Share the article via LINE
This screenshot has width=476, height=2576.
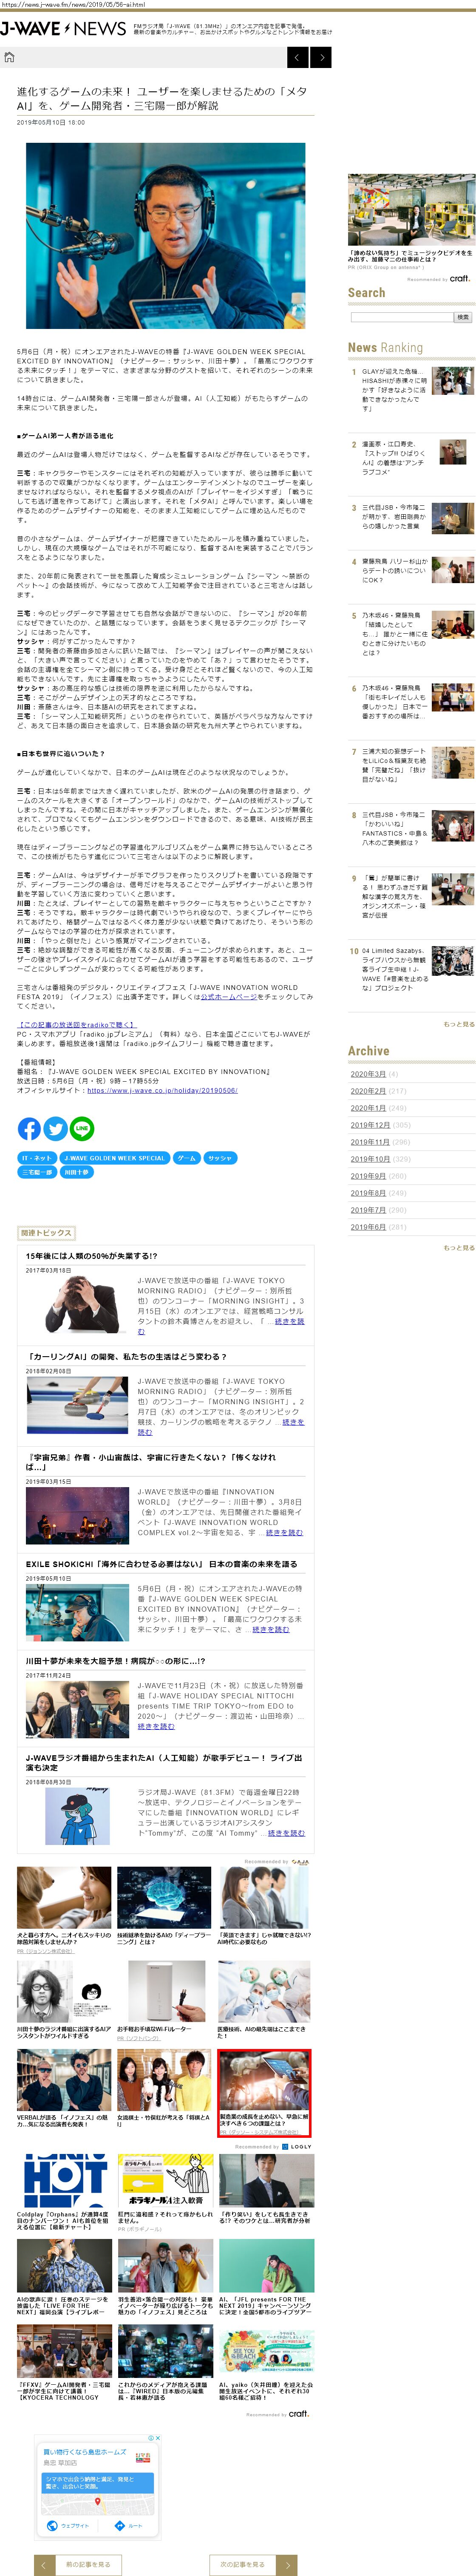(81, 1128)
